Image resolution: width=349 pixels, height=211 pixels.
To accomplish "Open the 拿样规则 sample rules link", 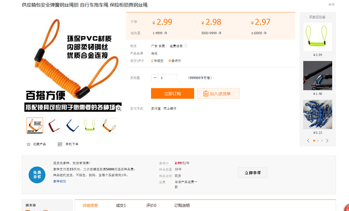I will [x=60, y=181].
